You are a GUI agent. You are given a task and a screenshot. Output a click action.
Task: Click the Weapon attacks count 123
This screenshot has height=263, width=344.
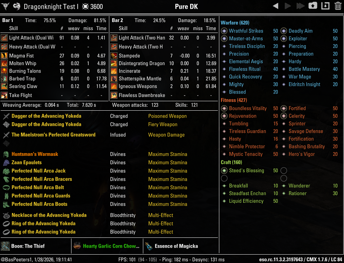(x=155, y=105)
